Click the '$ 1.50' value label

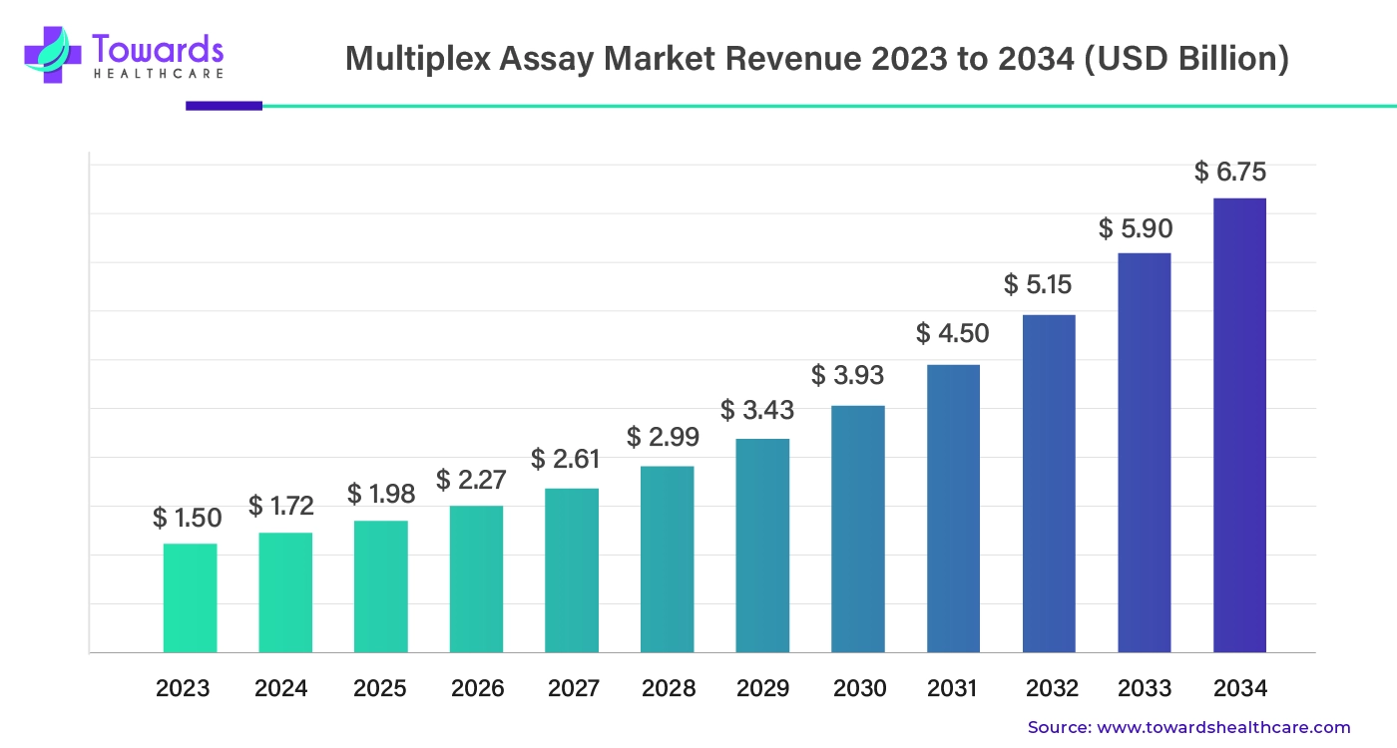click(x=188, y=518)
